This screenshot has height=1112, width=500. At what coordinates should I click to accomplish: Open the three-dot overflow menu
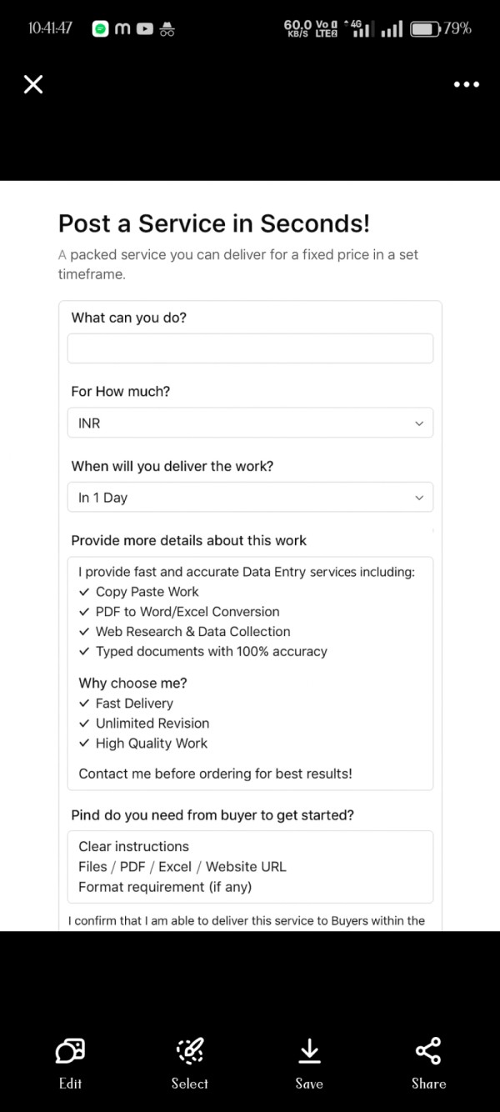coord(466,84)
